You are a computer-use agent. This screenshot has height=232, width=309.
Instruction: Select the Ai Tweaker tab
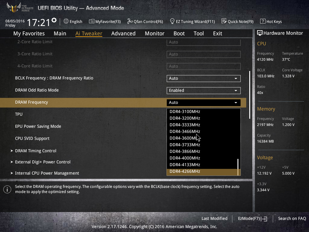click(x=89, y=34)
